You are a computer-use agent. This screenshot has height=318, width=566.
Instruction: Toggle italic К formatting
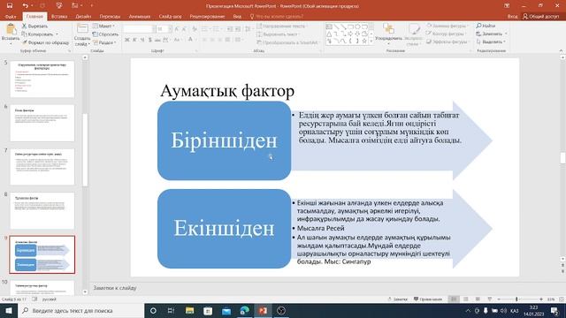[134, 40]
